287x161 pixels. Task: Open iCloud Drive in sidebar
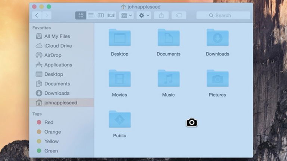coord(62,46)
